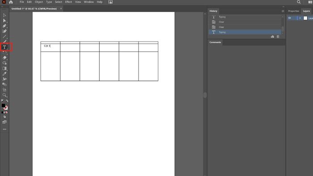
Task: Create new document from current state
Action: click(272, 37)
